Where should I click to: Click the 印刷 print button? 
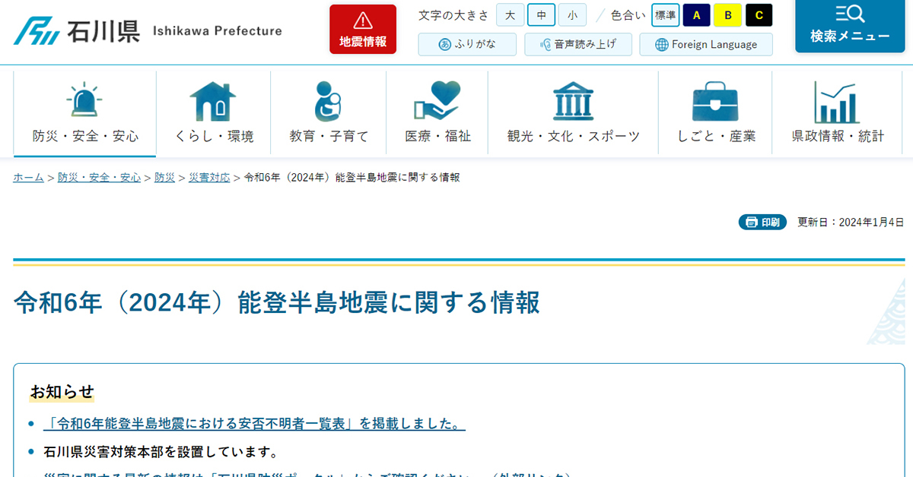coord(762,222)
